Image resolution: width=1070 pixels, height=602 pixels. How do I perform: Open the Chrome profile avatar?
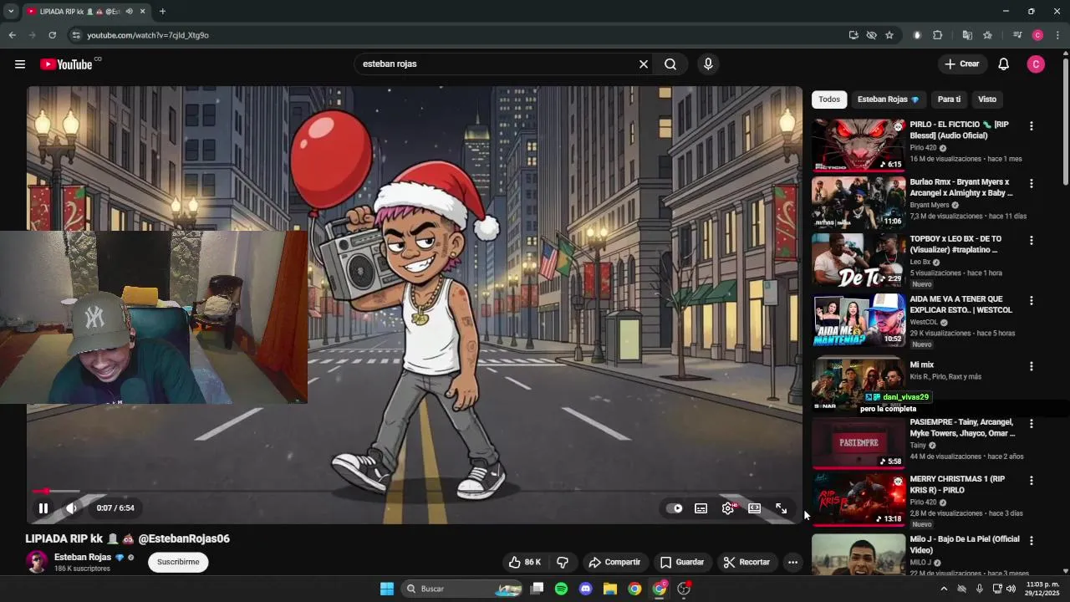click(x=1037, y=35)
